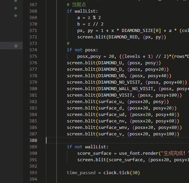Screen dimensions: 189x183
Task: Click line number 372 in the gutter
Action: (x=33, y=37)
